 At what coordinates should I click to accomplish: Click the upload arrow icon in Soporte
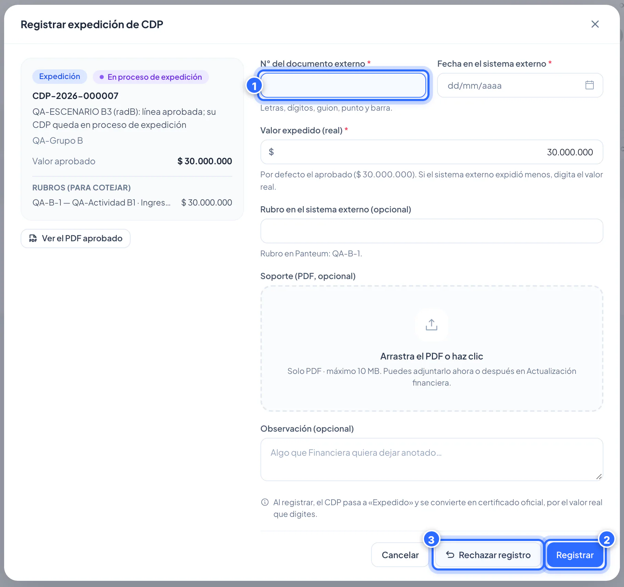(x=431, y=325)
